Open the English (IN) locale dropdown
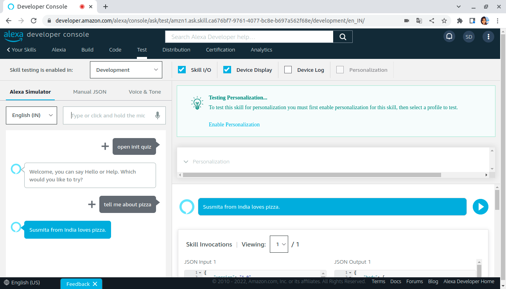The height and width of the screenshot is (289, 506). point(31,115)
